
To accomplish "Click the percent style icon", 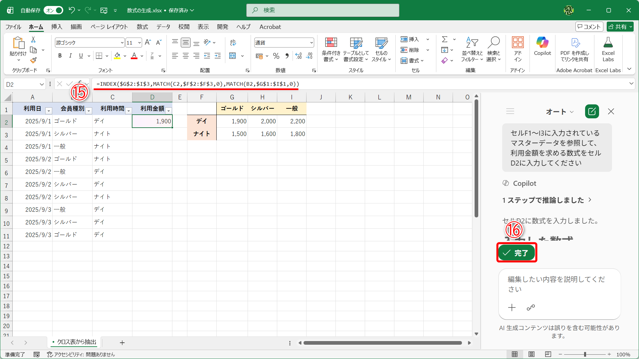I will coord(276,56).
